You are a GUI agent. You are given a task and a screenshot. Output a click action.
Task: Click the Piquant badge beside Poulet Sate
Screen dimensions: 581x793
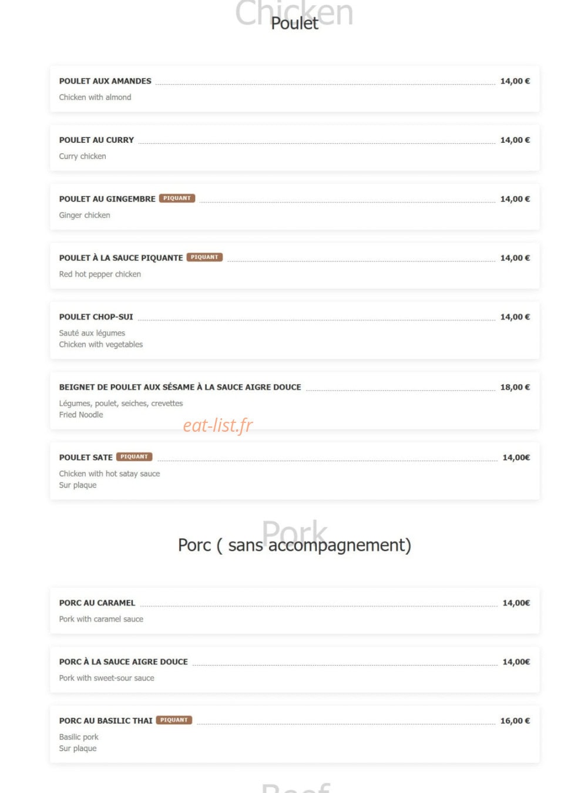135,457
